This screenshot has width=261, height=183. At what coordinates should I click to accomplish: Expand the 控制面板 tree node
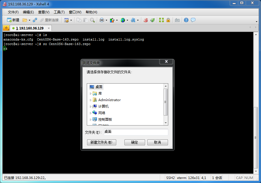(x=90, y=120)
